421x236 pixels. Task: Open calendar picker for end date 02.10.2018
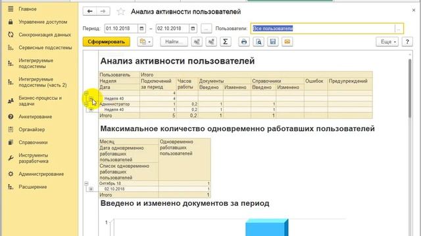tap(193, 28)
